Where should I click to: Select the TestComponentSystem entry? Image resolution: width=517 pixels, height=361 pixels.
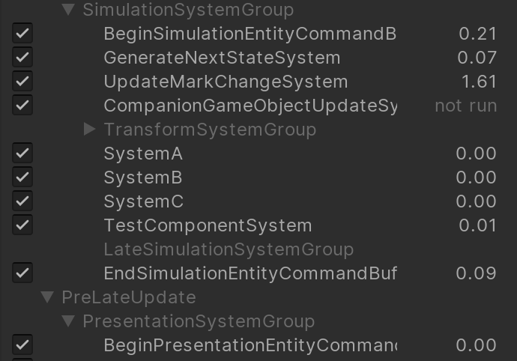point(208,225)
